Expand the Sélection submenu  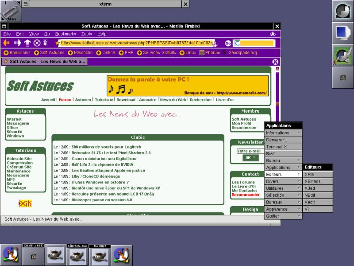[283, 195]
